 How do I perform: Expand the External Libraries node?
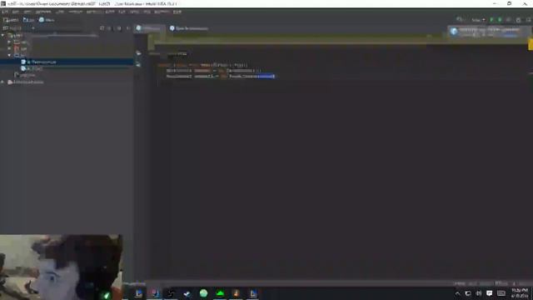(2, 82)
